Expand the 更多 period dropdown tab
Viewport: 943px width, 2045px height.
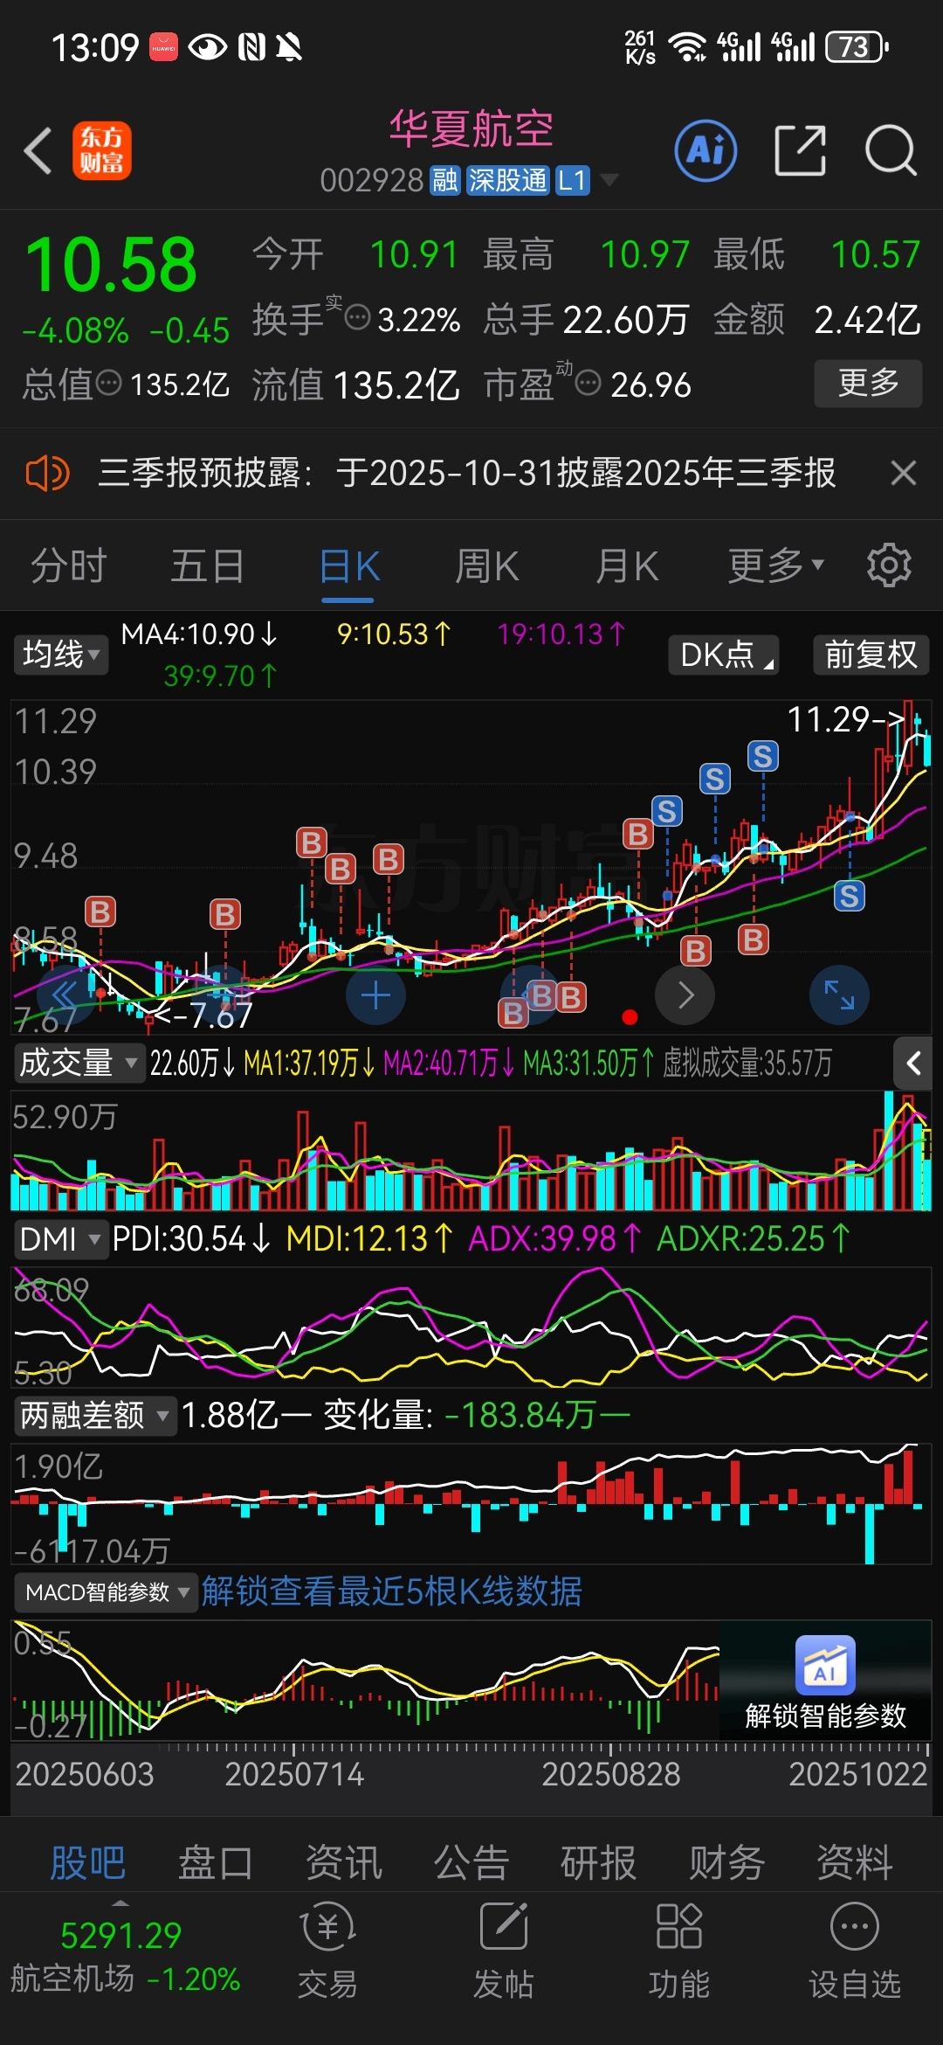(776, 565)
